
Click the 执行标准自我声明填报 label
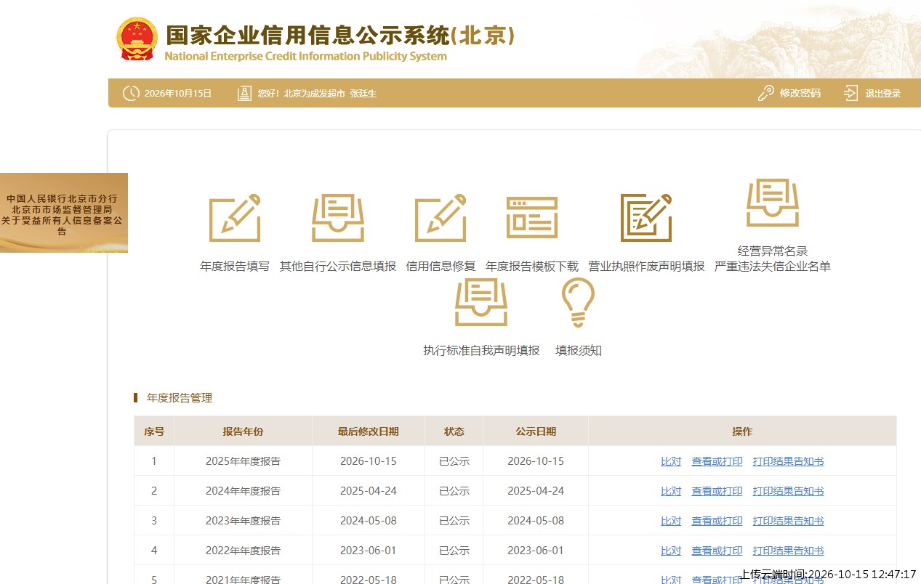(481, 351)
